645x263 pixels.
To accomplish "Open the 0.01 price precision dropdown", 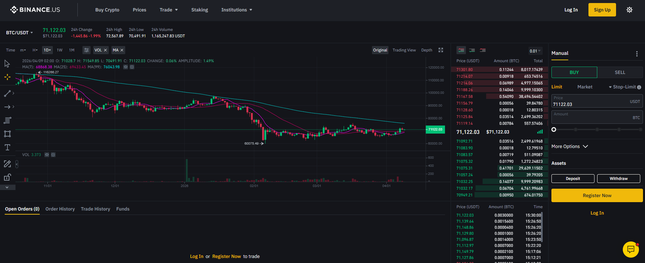I will (x=535, y=51).
